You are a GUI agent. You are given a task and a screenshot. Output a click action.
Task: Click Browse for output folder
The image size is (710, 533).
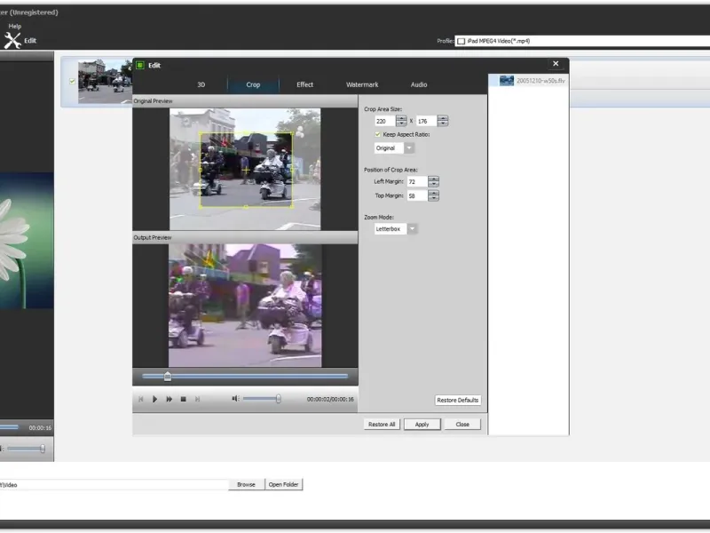coord(247,485)
